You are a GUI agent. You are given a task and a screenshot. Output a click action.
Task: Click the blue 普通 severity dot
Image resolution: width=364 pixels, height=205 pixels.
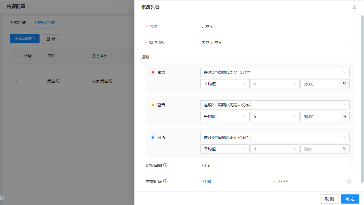[153, 138]
